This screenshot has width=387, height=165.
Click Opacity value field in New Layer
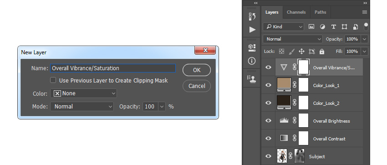pos(151,107)
